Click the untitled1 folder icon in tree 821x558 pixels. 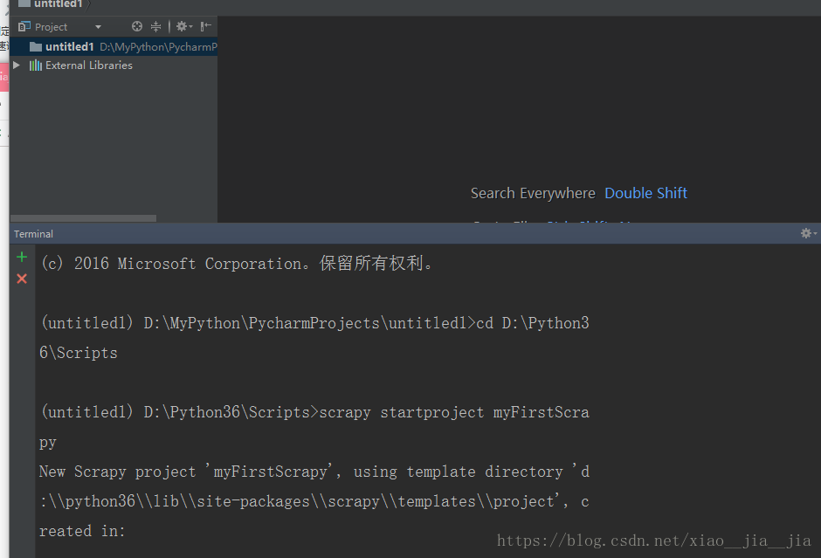(x=36, y=46)
